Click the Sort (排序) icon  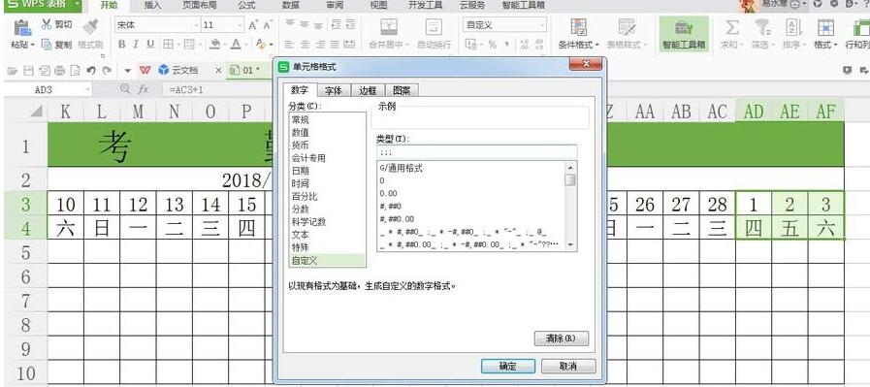point(794,26)
